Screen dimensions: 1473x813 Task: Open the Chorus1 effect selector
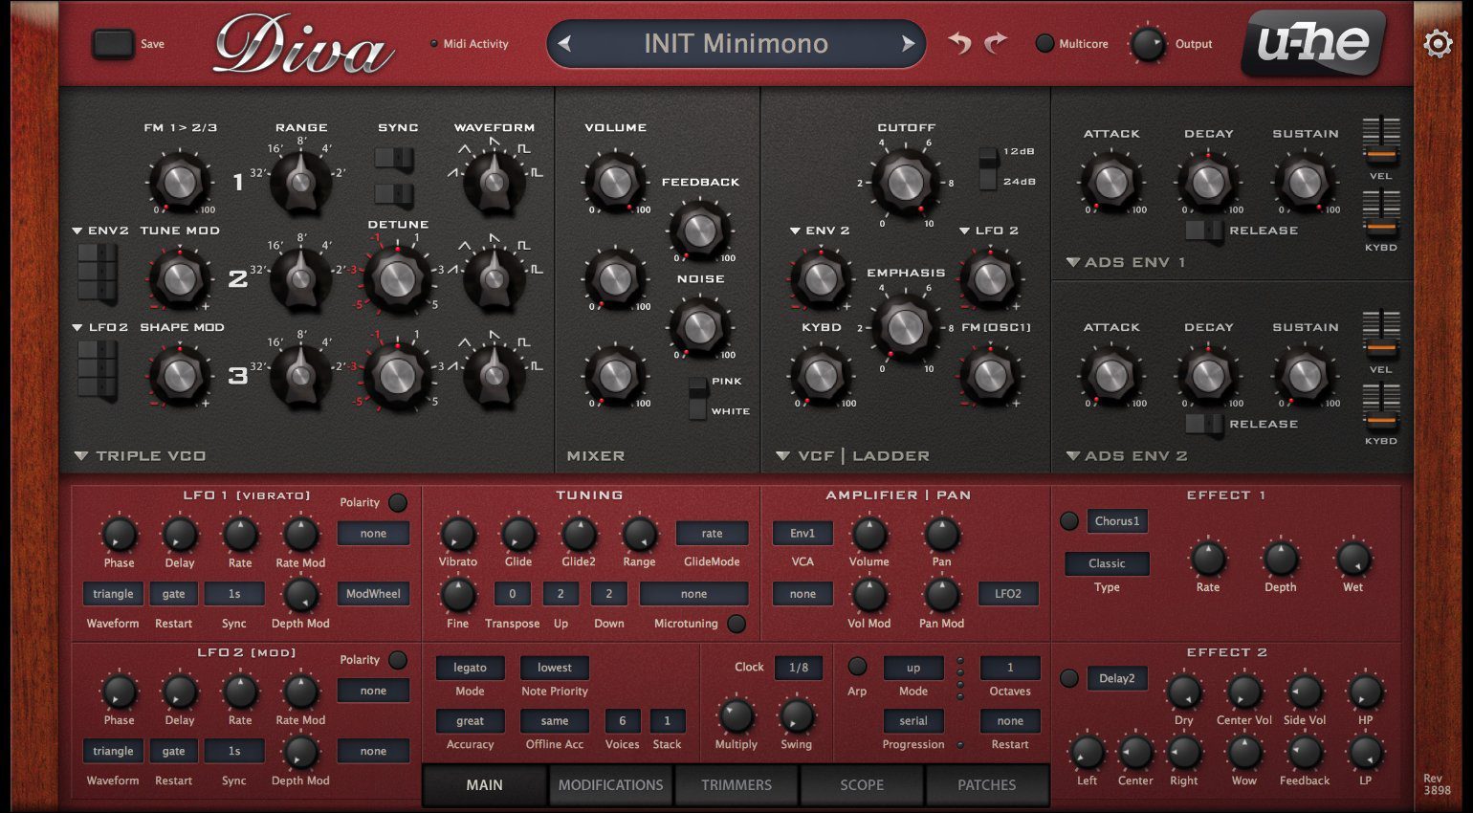tap(1117, 521)
